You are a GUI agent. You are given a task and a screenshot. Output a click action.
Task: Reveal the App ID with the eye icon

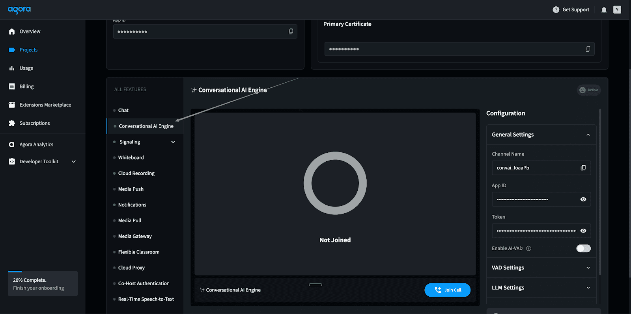pyautogui.click(x=583, y=199)
